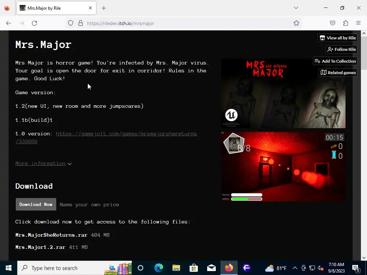
Task: Open the Mrs Major She Returns cover image
Action: [283, 93]
